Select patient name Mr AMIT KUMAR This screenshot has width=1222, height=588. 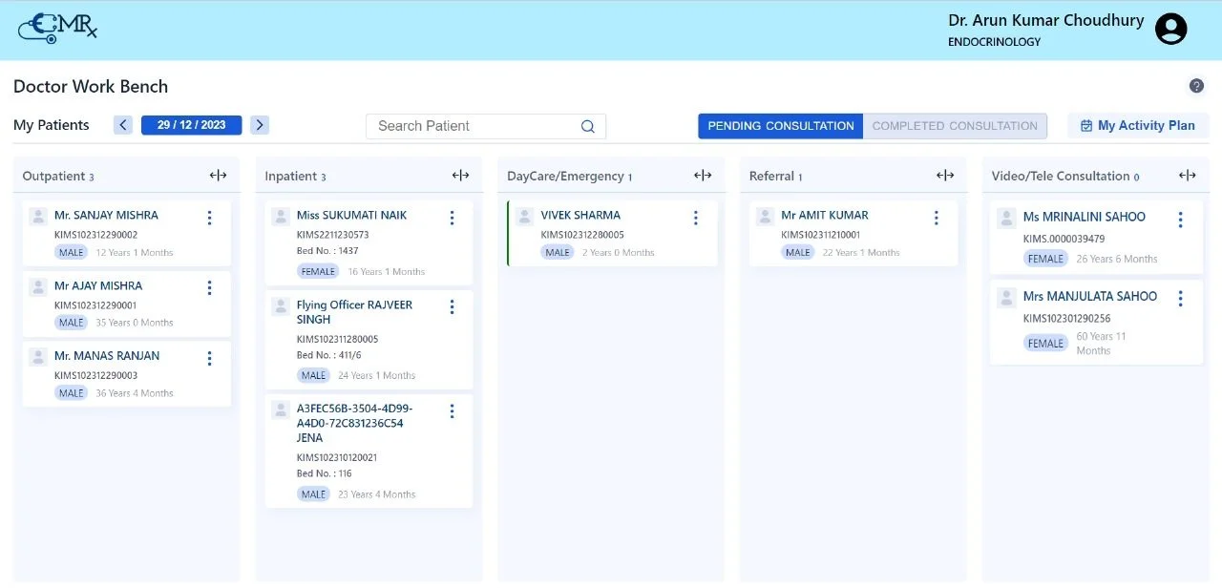(825, 215)
